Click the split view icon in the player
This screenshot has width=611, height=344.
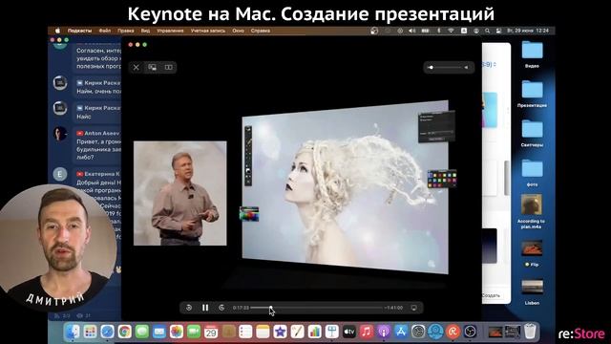[168, 68]
